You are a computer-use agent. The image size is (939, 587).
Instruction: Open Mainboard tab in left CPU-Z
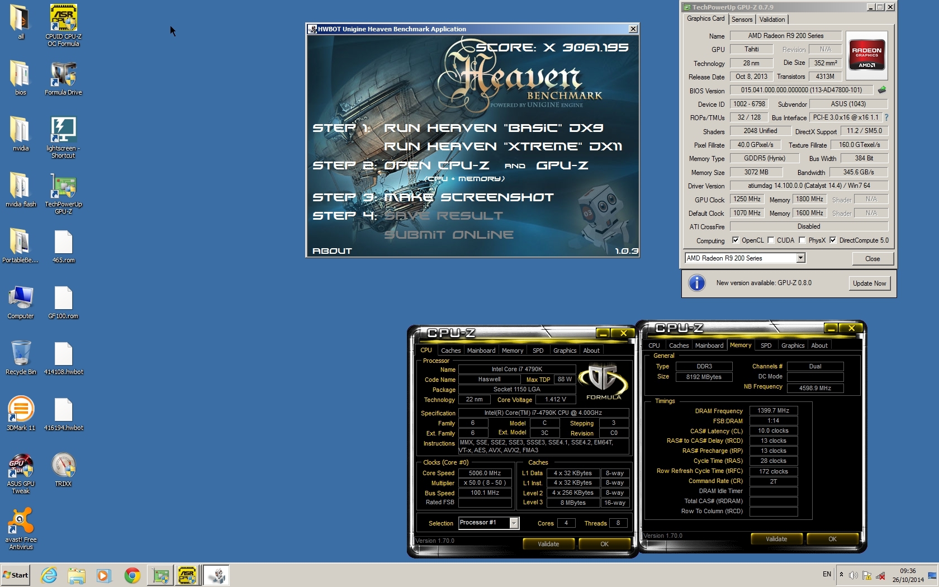tap(481, 351)
